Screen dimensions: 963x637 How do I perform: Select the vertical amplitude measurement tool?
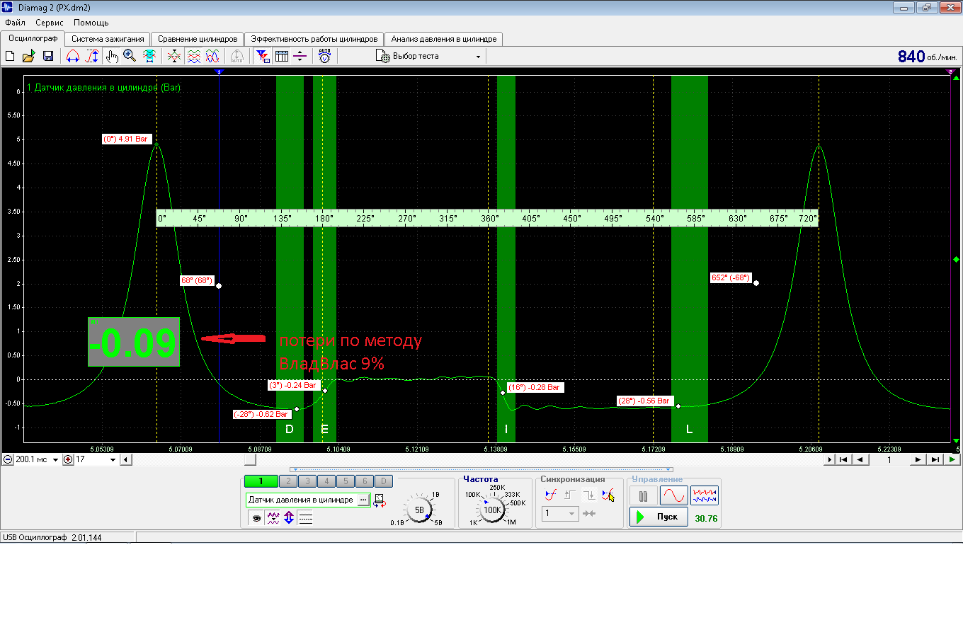pyautogui.click(x=92, y=56)
